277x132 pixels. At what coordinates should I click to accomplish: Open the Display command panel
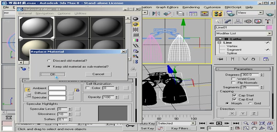click(258, 21)
